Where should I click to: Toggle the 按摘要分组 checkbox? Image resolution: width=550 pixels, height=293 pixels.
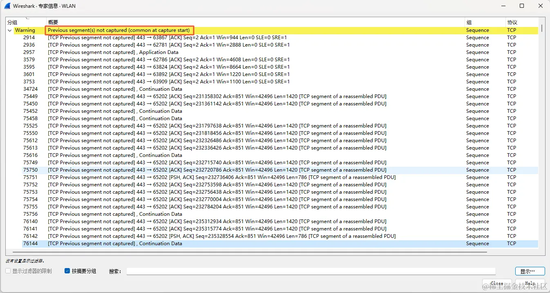(x=67, y=271)
